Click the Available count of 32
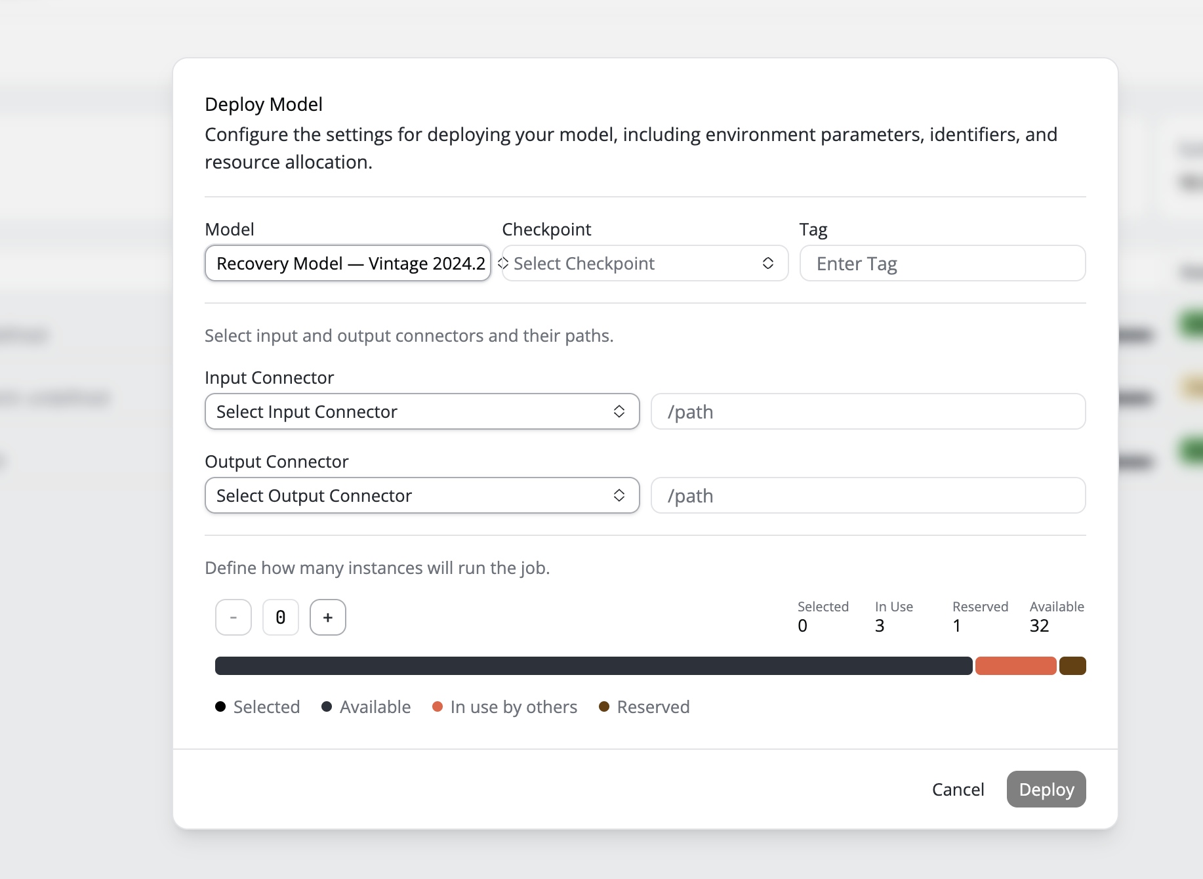 pyautogui.click(x=1039, y=626)
